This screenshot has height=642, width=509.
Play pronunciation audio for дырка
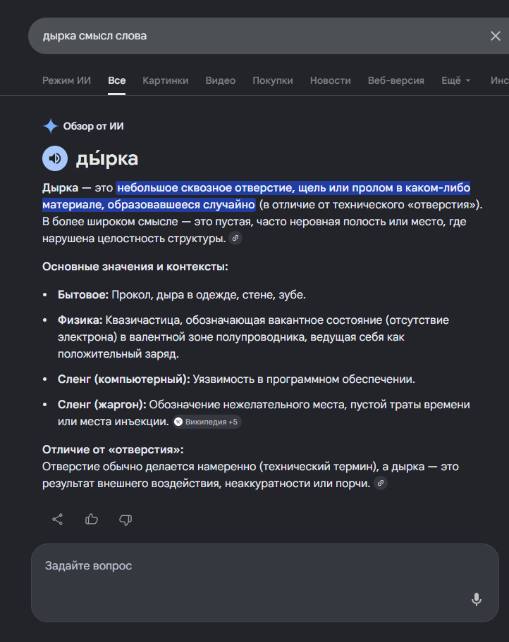55,158
